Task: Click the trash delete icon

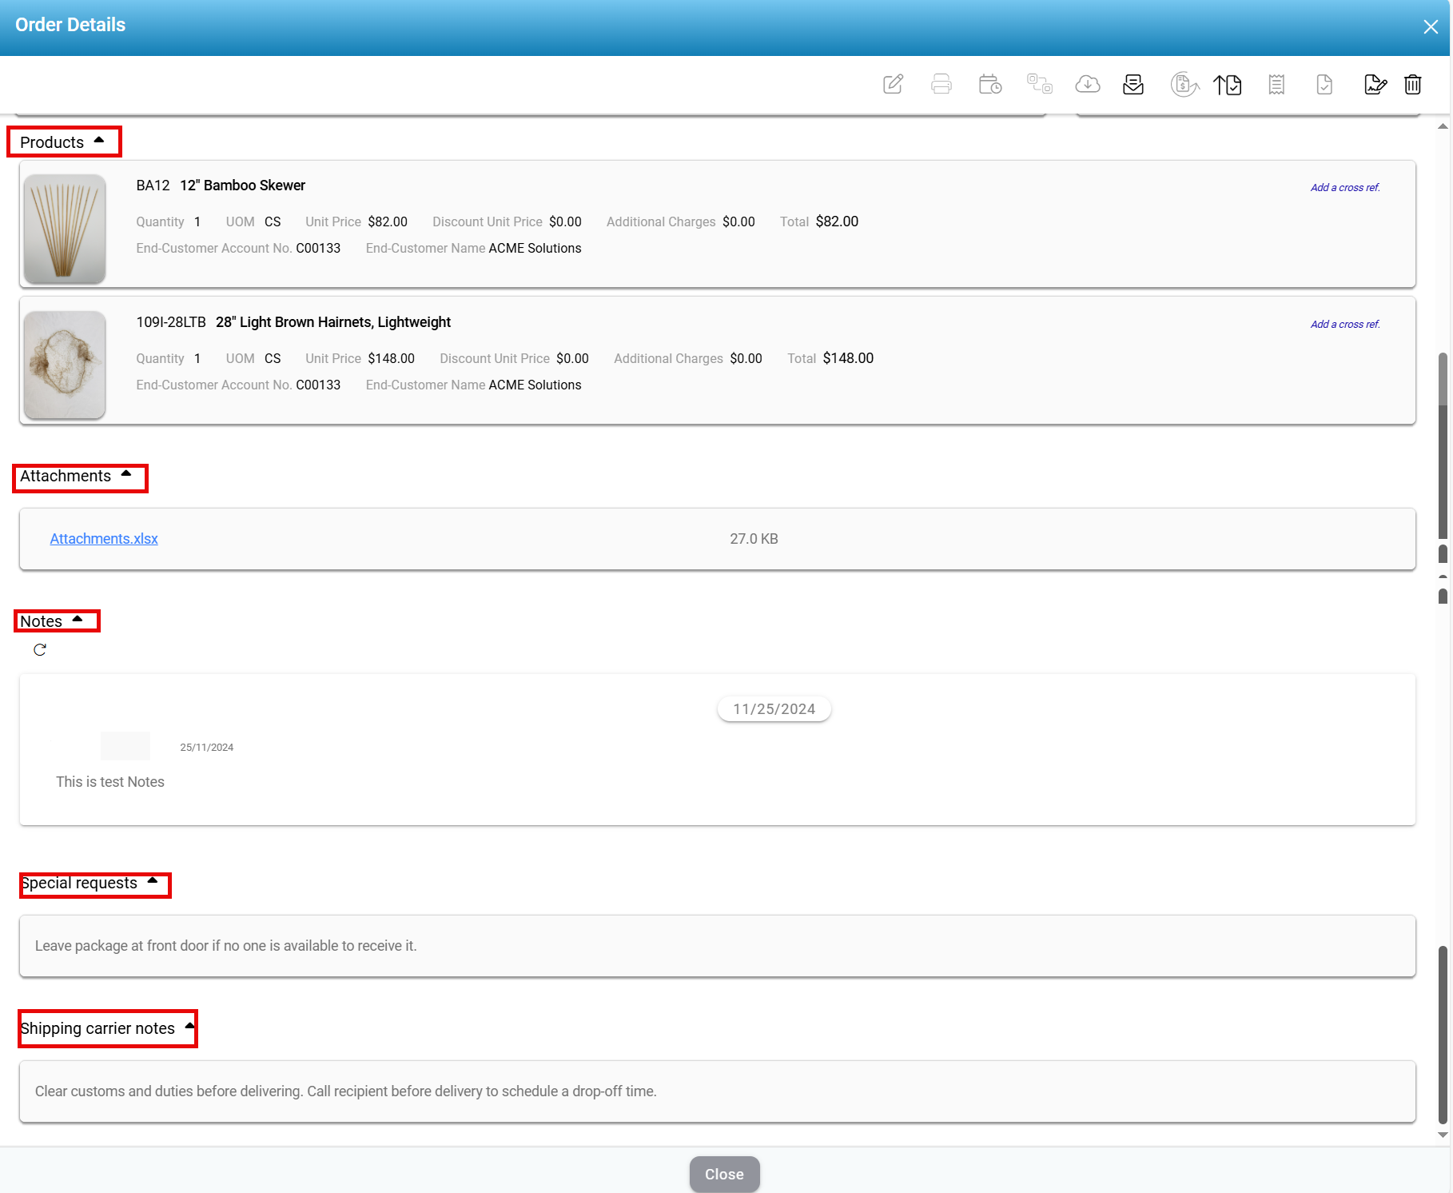Action: click(1412, 84)
